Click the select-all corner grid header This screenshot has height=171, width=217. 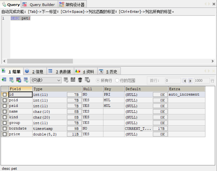pos(5,89)
